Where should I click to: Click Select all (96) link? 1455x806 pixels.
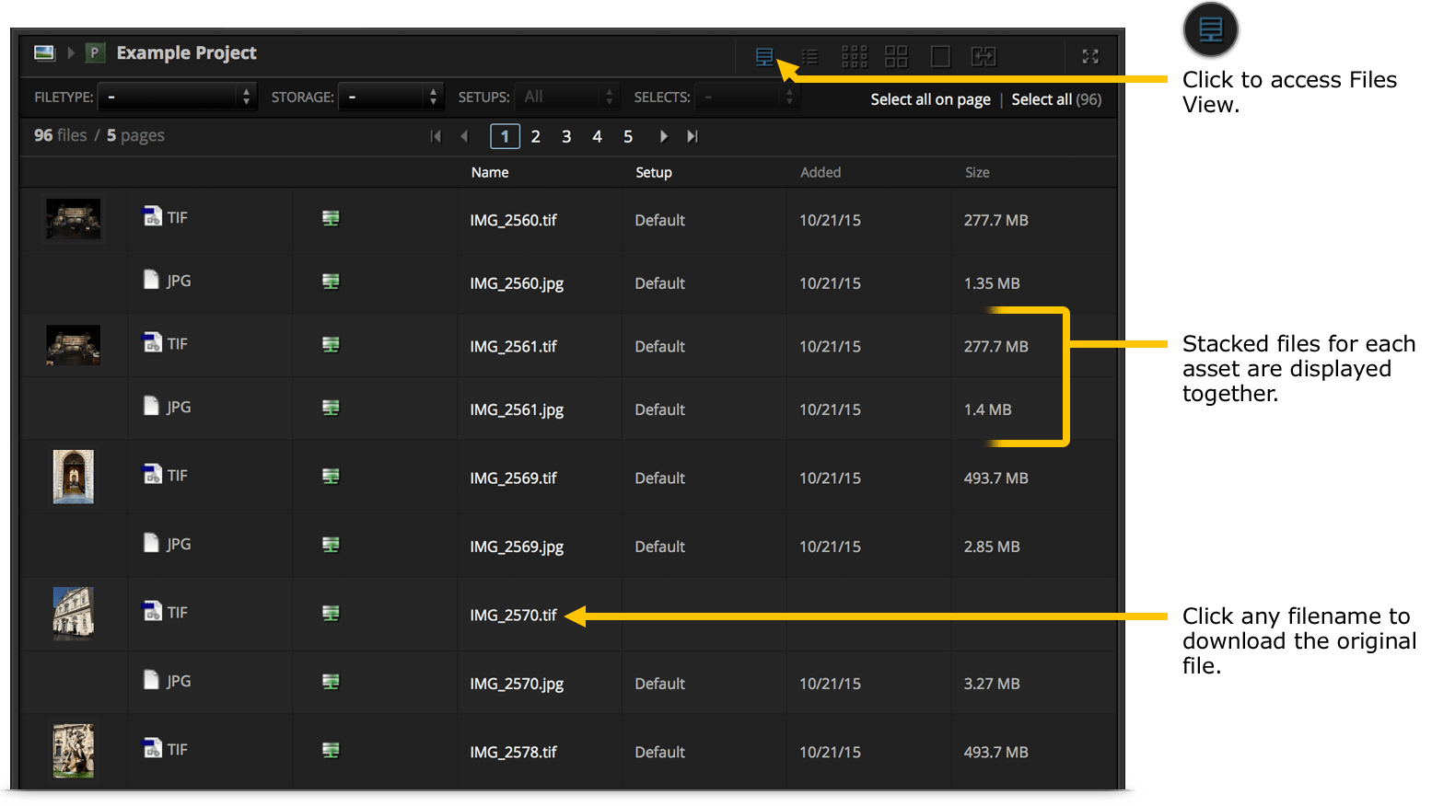tap(1056, 99)
